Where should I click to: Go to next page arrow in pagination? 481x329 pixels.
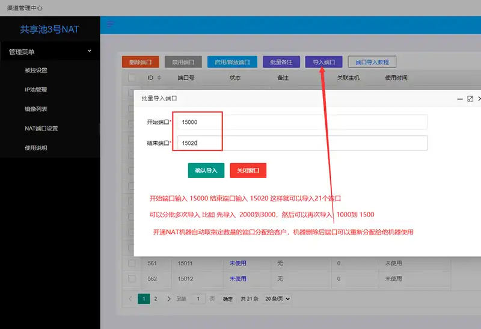(169, 298)
